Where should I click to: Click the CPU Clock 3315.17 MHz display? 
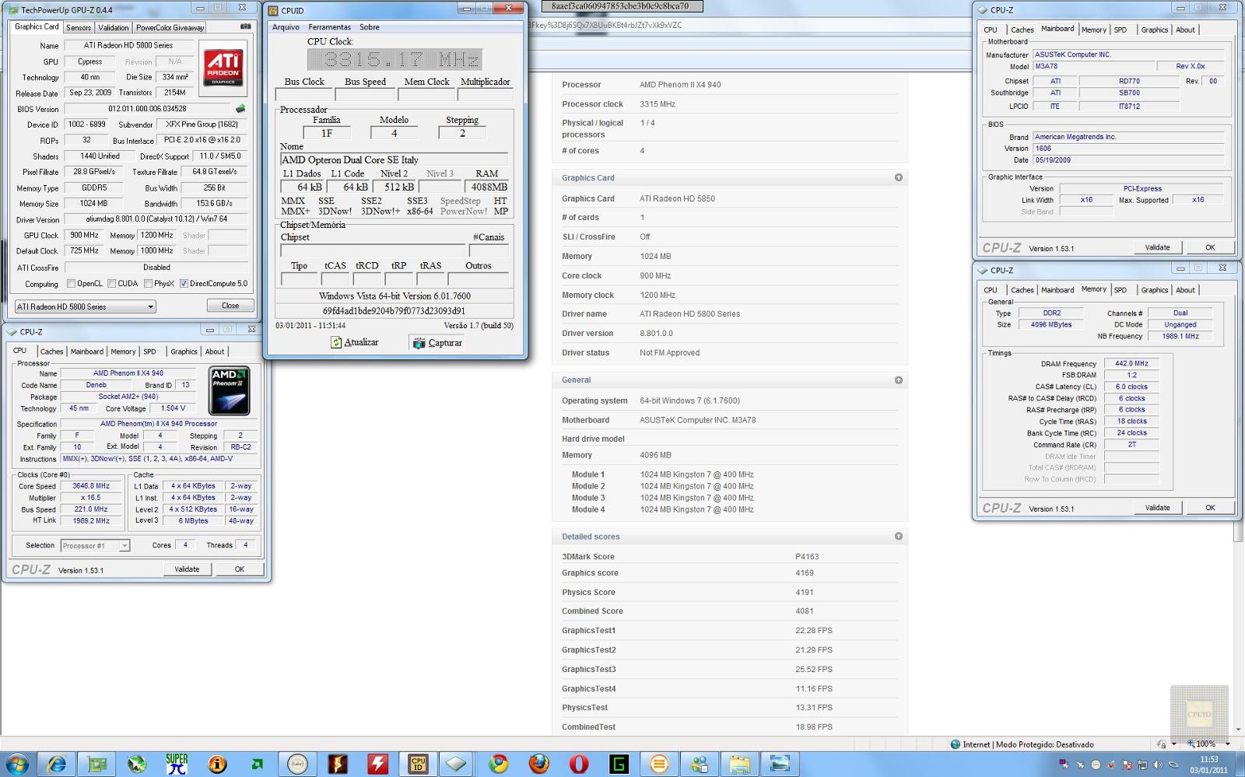click(x=395, y=59)
